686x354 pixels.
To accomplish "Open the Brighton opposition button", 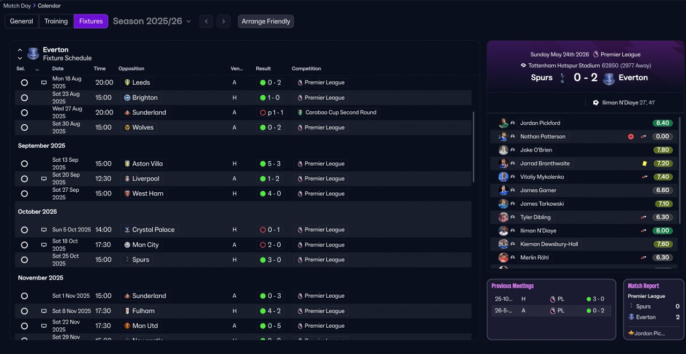I will (x=141, y=97).
